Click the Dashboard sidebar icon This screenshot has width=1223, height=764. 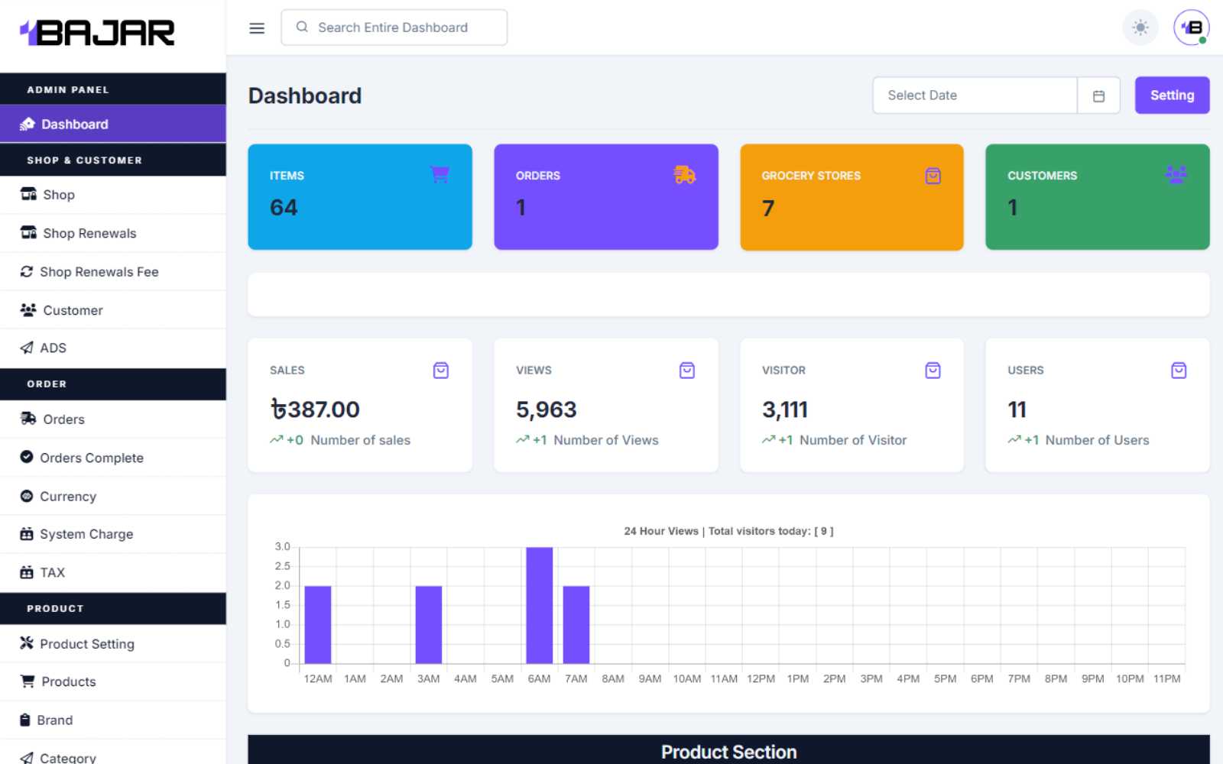(x=28, y=124)
